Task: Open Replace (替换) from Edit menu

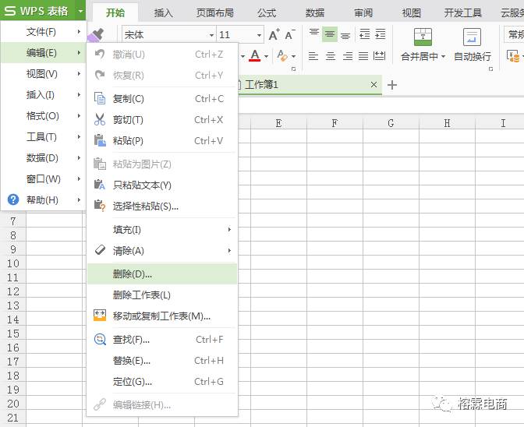Action: pos(162,361)
